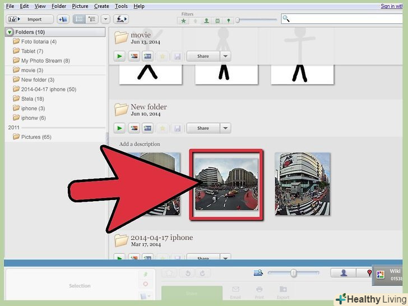Open the folder view options dropdown

pyautogui.click(x=105, y=19)
